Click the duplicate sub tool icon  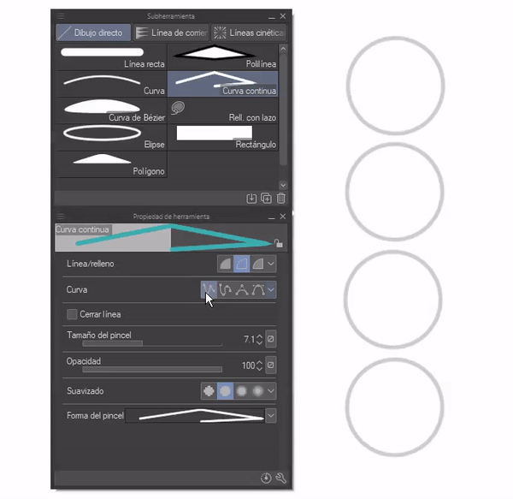[x=266, y=198]
